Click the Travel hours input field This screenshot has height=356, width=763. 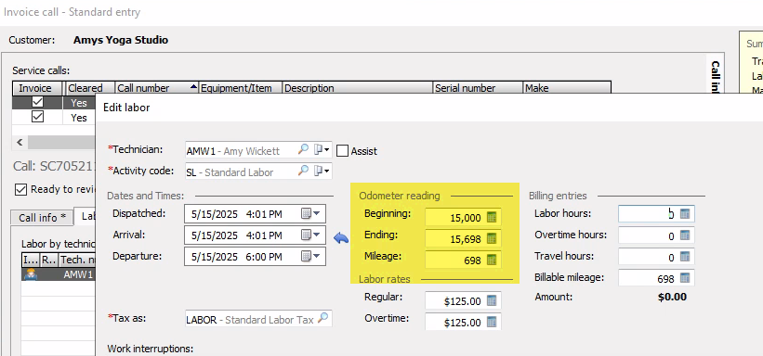point(656,257)
